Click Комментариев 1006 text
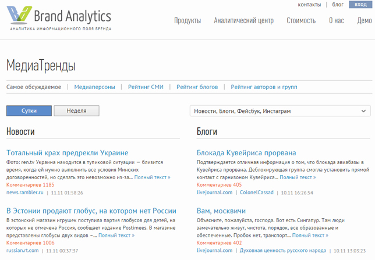 pyautogui.click(x=30, y=243)
